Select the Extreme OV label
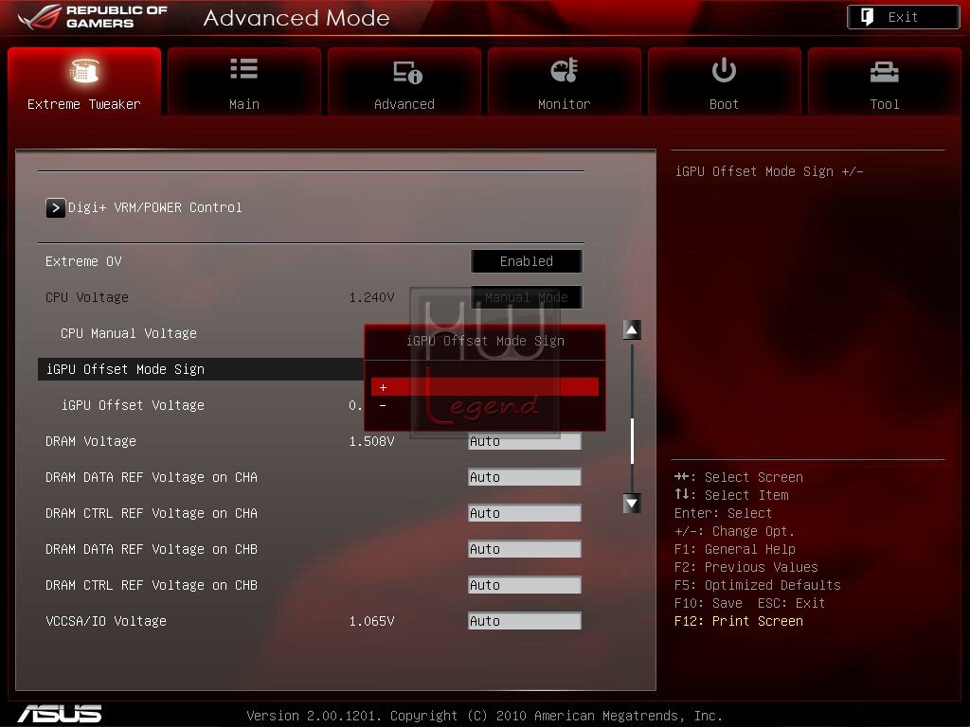970x727 pixels. pyautogui.click(x=83, y=261)
